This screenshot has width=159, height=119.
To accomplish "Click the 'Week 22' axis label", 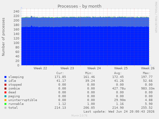I will coord(40,68).
